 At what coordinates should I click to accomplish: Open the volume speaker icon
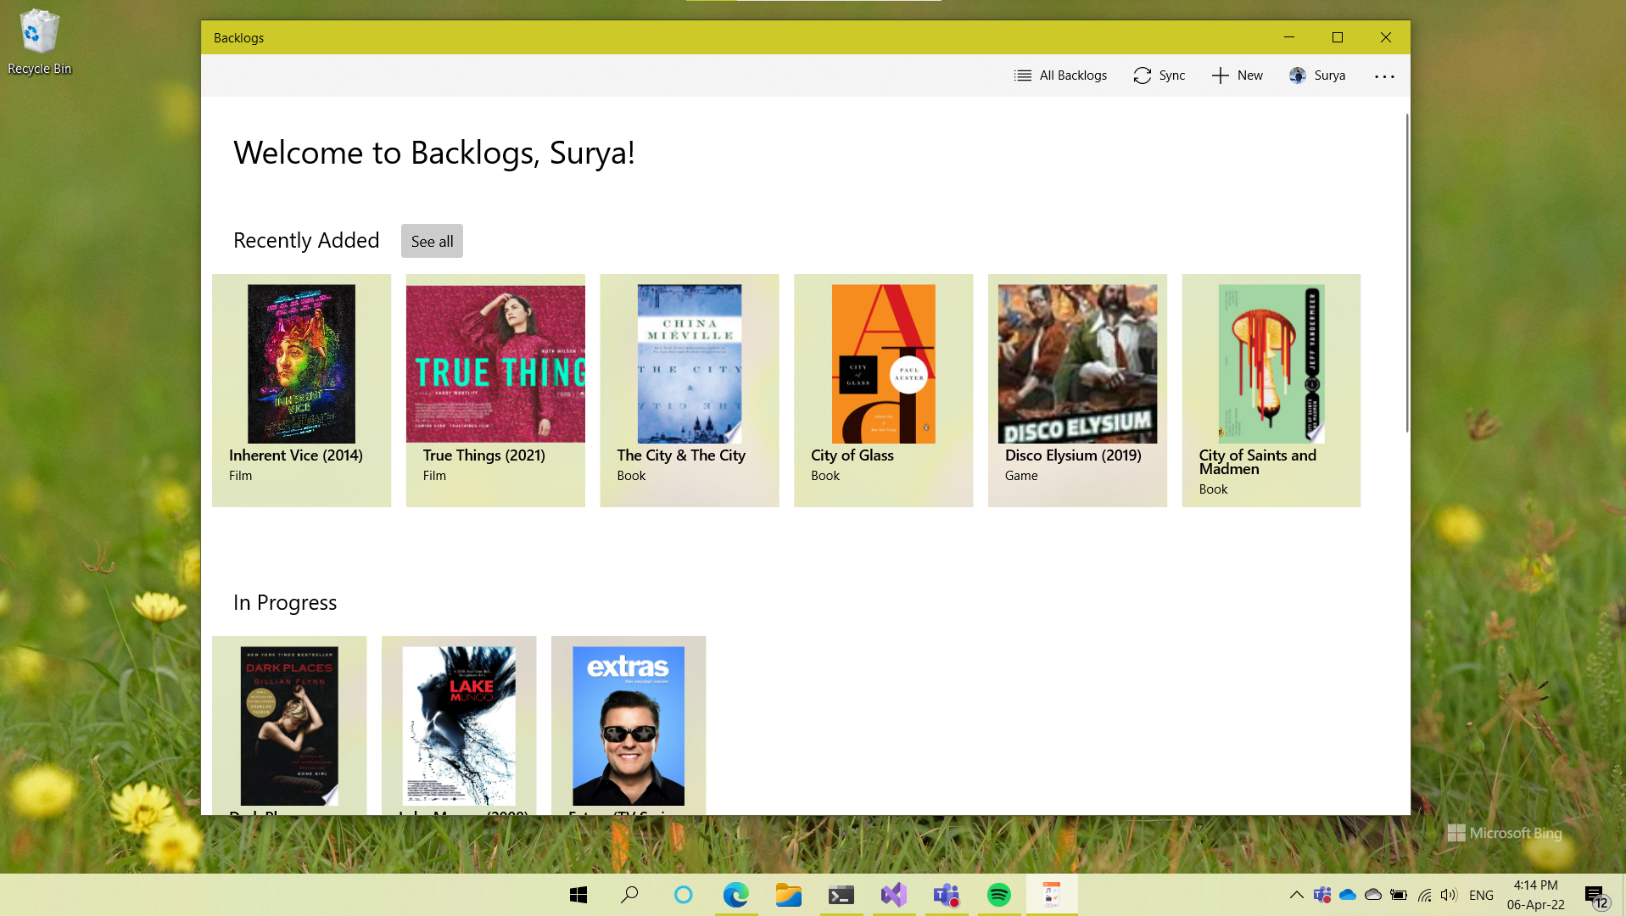coord(1449,895)
